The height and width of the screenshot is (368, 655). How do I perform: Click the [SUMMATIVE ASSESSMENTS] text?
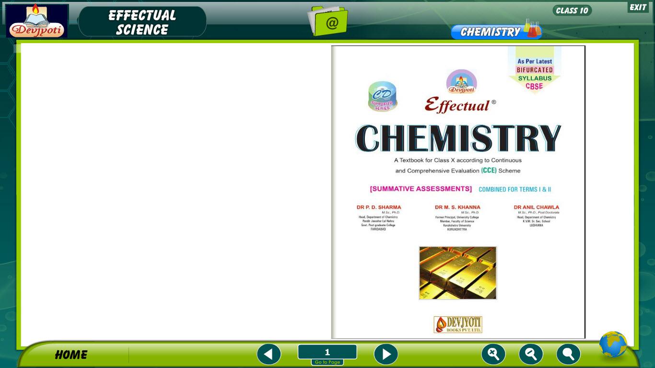[421, 189]
